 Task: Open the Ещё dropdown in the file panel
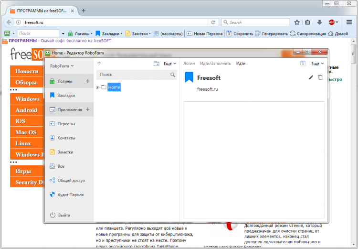point(170,64)
